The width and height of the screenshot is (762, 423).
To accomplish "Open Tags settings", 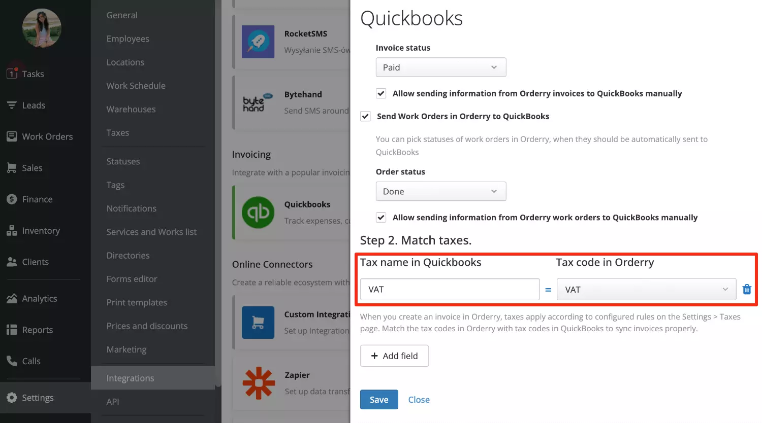I will [x=115, y=185].
